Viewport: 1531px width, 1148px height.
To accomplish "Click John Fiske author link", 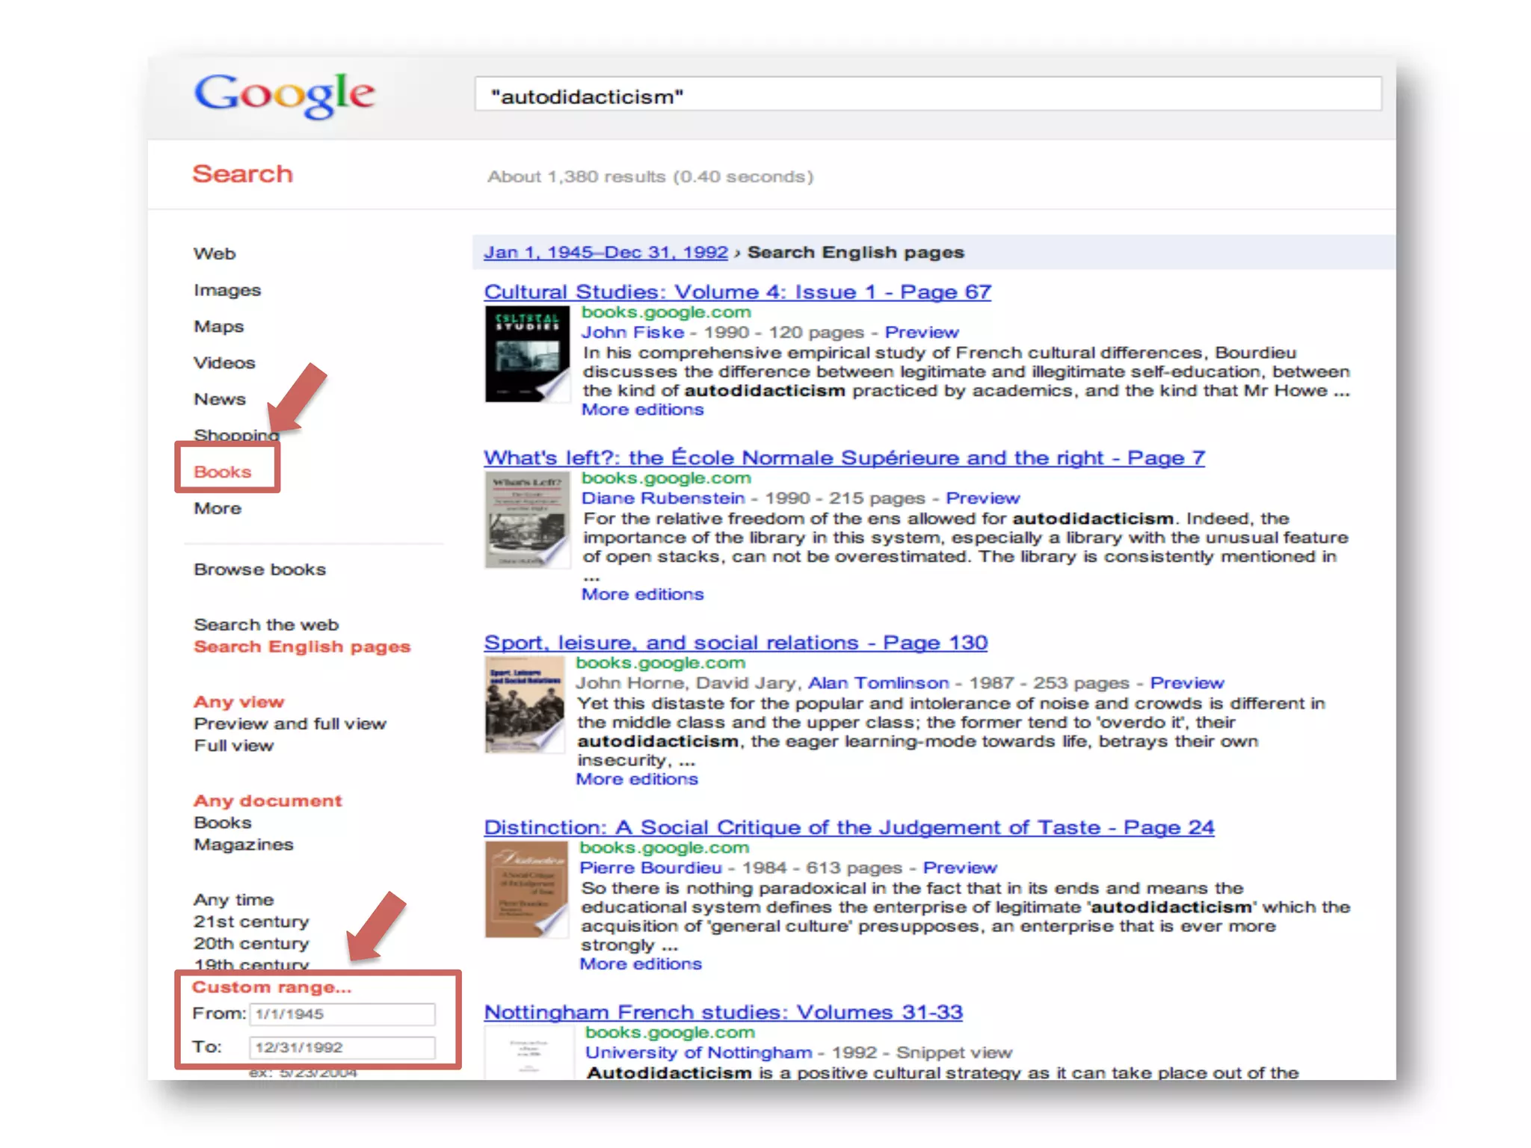I will (x=632, y=332).
